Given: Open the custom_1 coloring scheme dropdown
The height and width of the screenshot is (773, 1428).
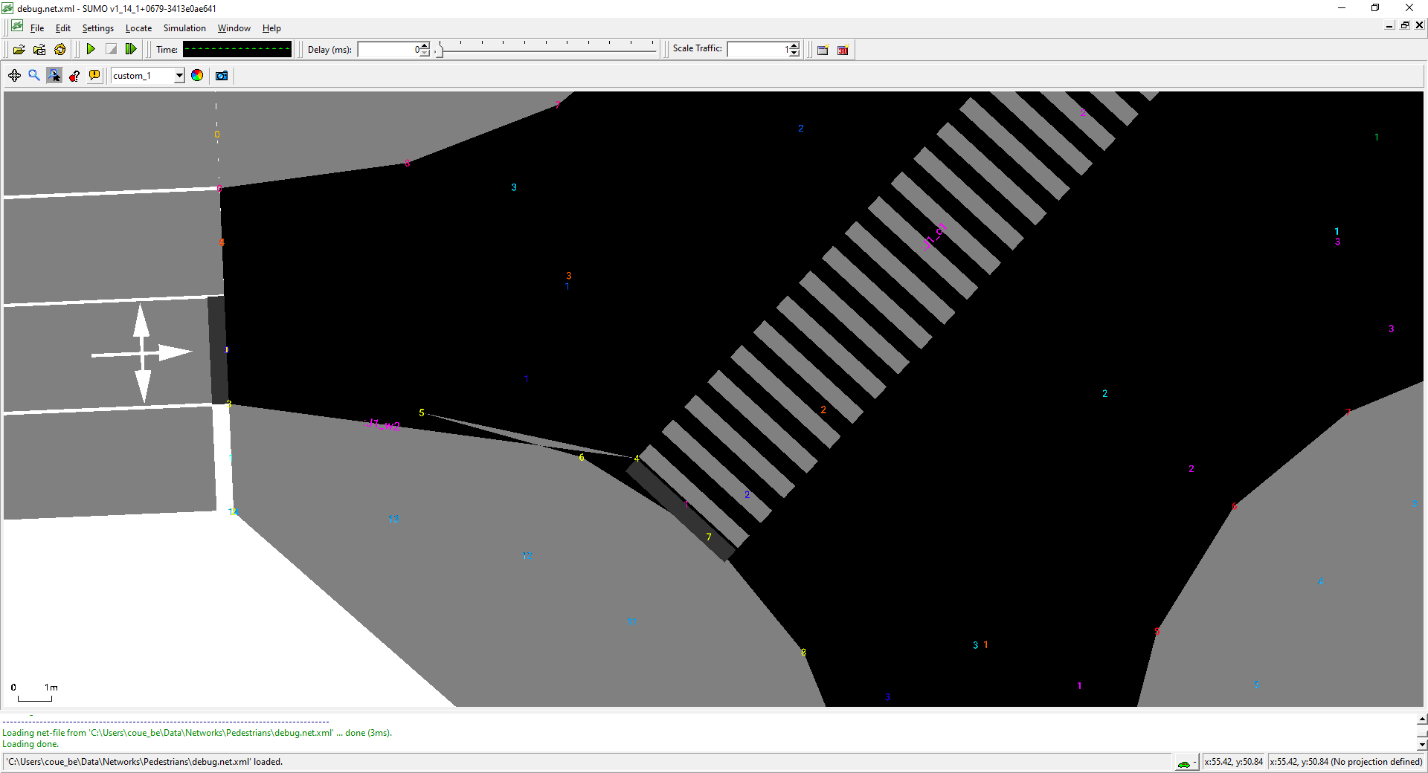Looking at the screenshot, I should (179, 75).
